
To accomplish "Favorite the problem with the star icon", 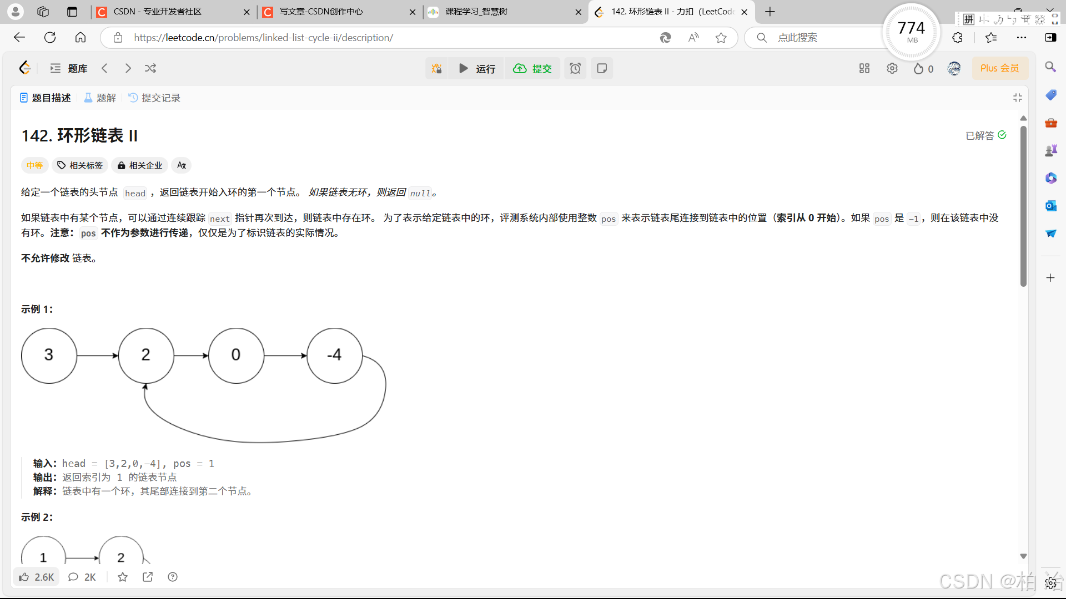I will coord(123,577).
